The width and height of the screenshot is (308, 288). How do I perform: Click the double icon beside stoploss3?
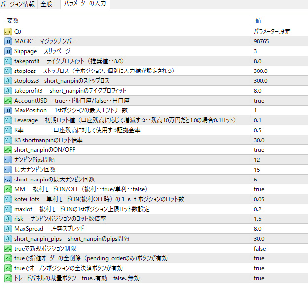8,81
